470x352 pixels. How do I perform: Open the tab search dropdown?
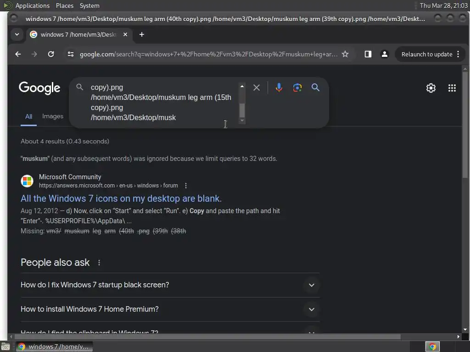point(17,34)
